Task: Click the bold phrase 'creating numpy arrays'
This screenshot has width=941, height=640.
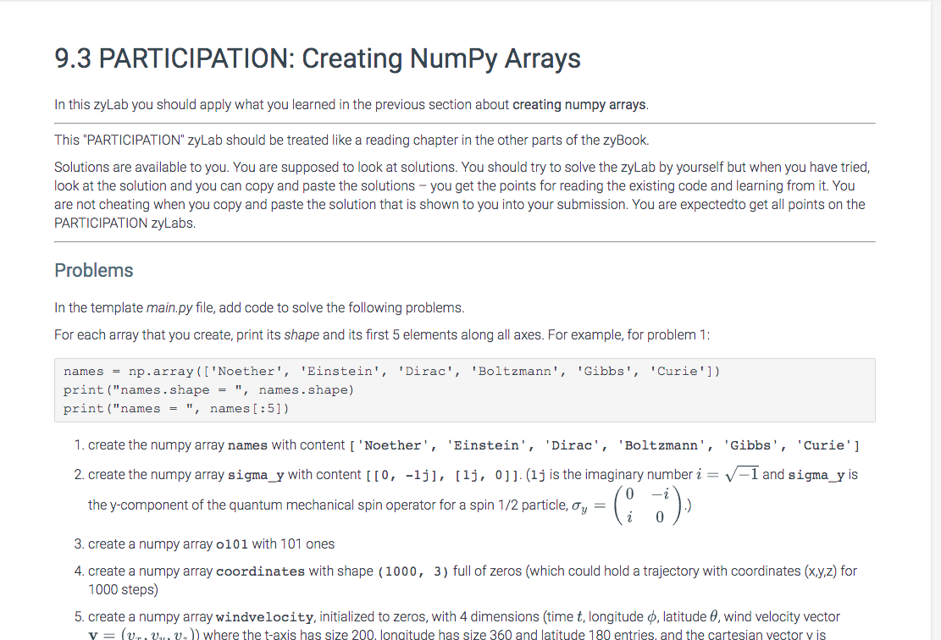Action: point(579,104)
